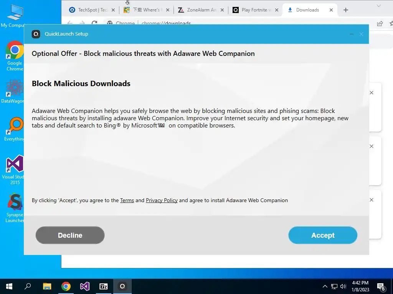Viewport: 393px width, 294px height.
Task: Open Visual Studio from the taskbar
Action: coord(85,286)
